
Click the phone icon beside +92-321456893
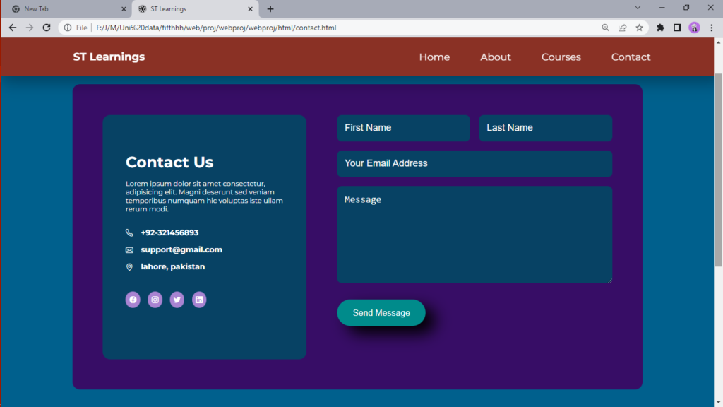click(130, 232)
